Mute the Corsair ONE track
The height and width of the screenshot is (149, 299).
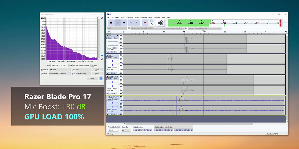click(109, 78)
